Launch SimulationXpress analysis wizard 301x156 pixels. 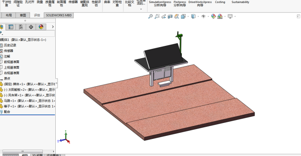[160, 3]
